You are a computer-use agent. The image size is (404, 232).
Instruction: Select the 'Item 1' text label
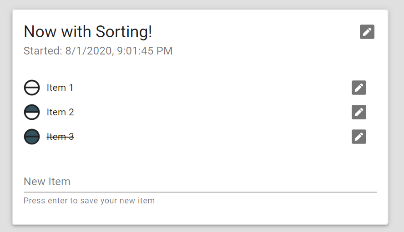[x=60, y=88]
